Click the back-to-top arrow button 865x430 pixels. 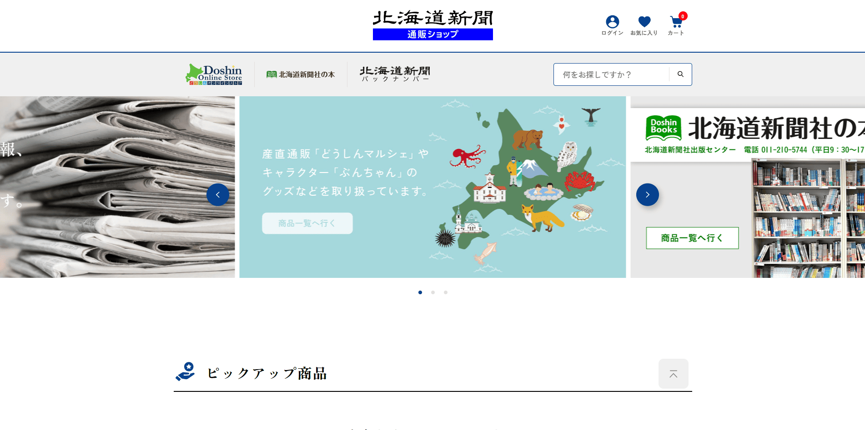coord(674,374)
